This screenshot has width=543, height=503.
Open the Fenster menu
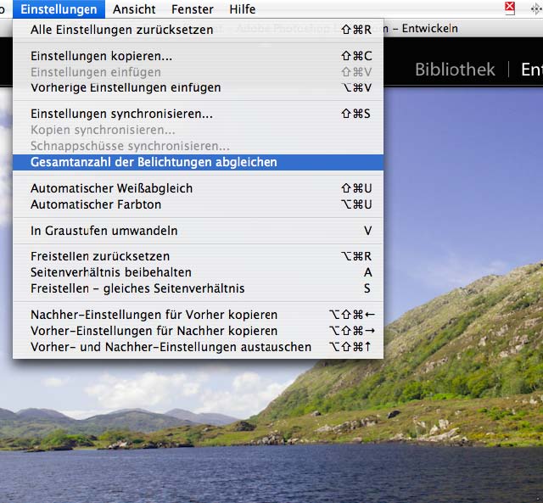point(193,9)
